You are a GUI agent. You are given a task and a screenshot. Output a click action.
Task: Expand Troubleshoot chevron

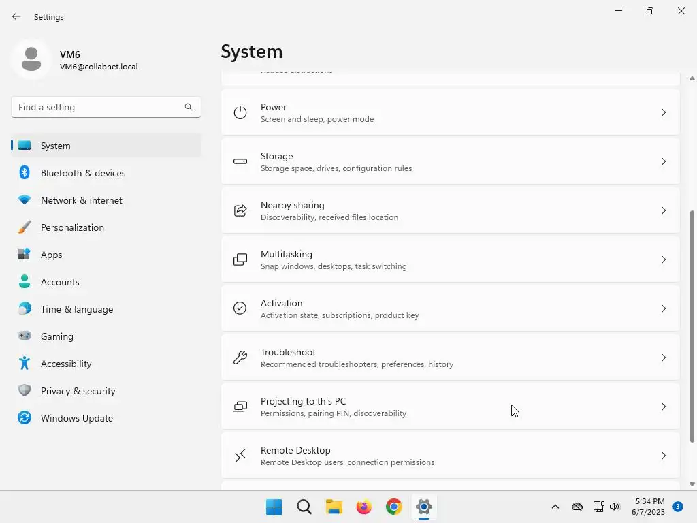pyautogui.click(x=663, y=358)
